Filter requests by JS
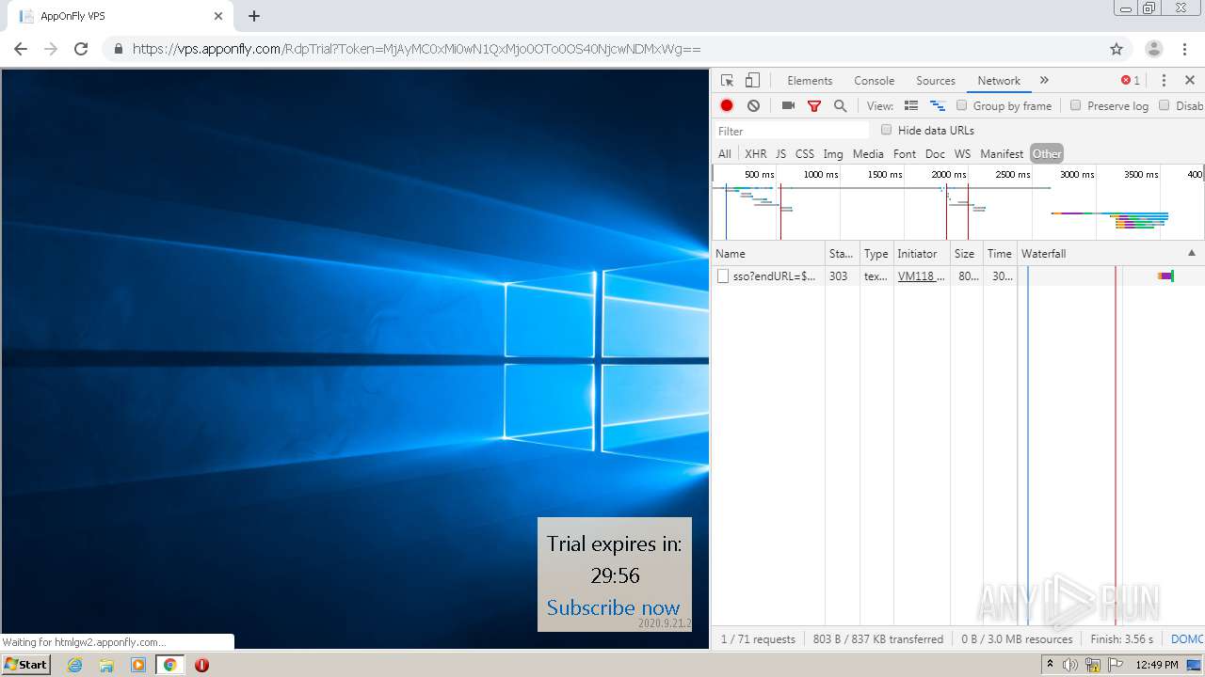This screenshot has height=677, width=1205. click(780, 154)
